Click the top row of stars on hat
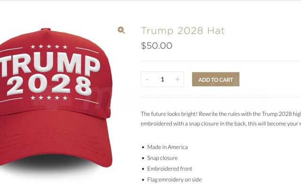Image resolution: width=301 pixels, height=188 pixels. pos(49,47)
